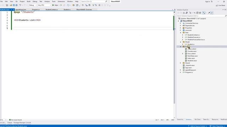Click the Undo arrow in the toolbar
This screenshot has width=227, height=127.
pyautogui.click(x=20, y=5)
